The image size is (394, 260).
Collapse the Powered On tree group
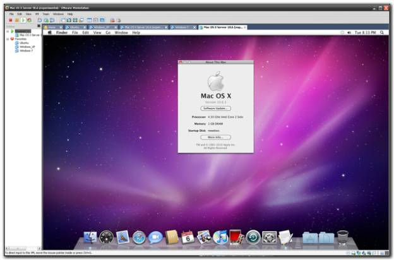coord(8,31)
